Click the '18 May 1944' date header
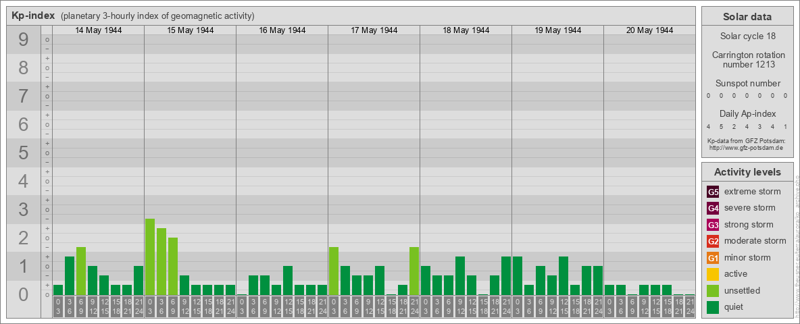This screenshot has width=800, height=324. click(x=466, y=30)
